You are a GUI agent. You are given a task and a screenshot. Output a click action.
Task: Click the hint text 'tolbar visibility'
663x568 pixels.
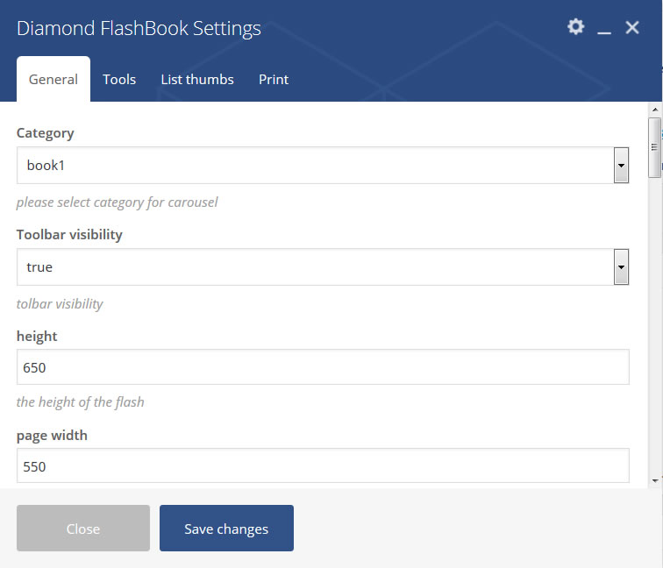pos(60,304)
